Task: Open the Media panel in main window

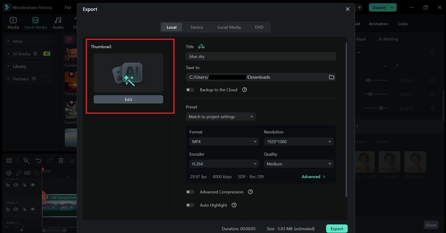Action: (x=13, y=23)
